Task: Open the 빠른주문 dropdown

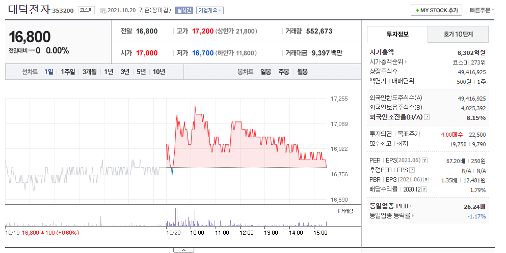Action: [482, 10]
